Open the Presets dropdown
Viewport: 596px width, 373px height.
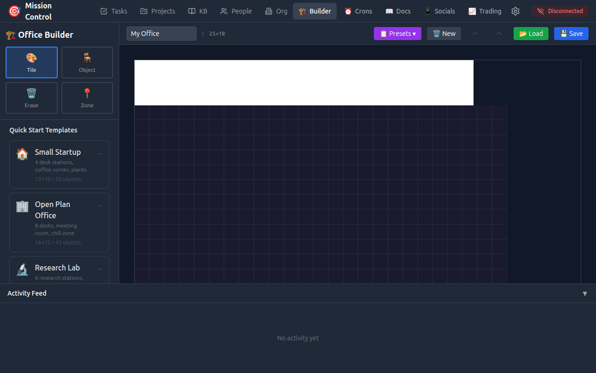point(397,34)
